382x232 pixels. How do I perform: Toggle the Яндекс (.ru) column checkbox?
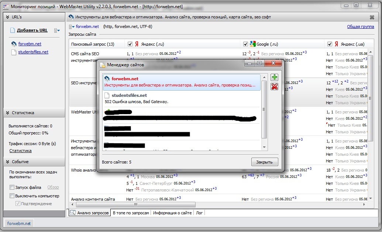130,44
